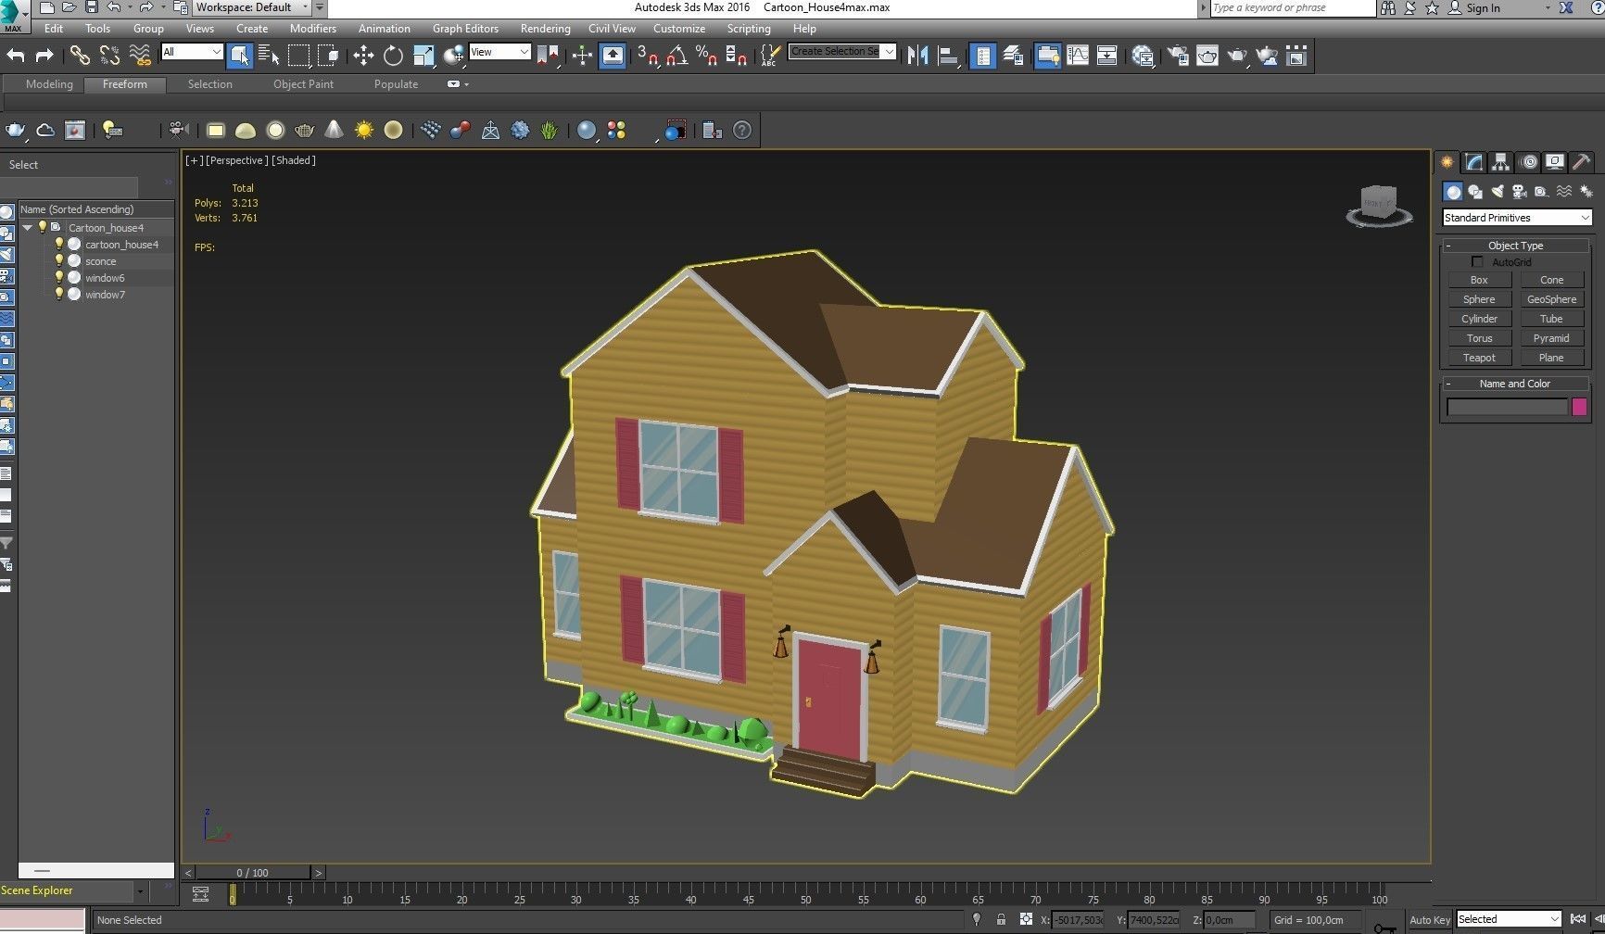
Task: Switch to the Hierarchy command panel tab
Action: tap(1500, 162)
